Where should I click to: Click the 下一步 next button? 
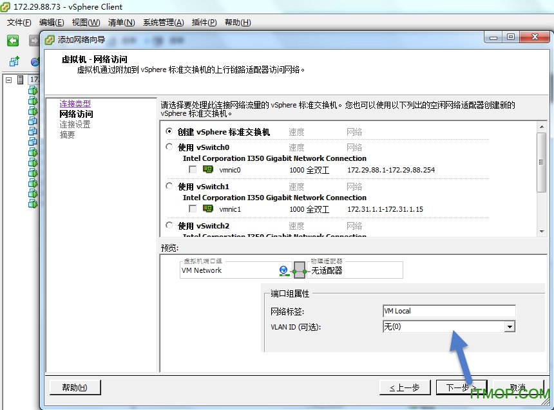point(461,387)
